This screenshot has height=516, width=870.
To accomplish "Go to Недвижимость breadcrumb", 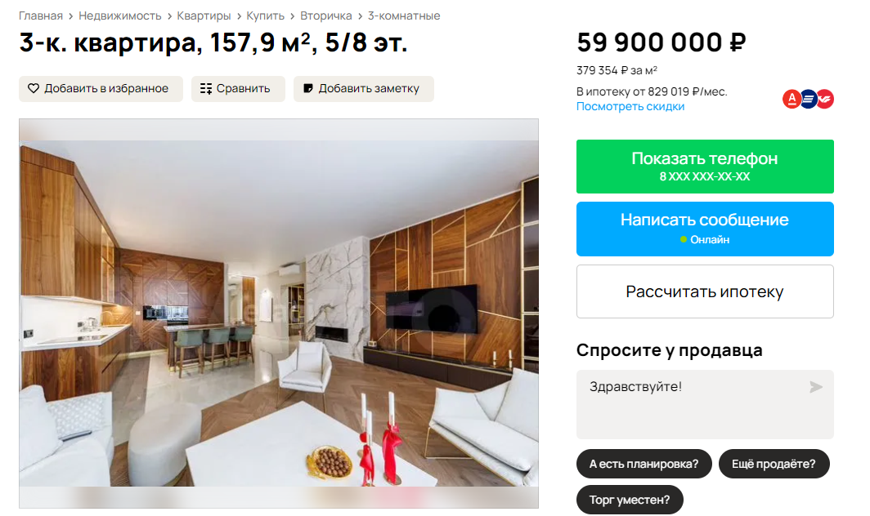I will coord(120,16).
